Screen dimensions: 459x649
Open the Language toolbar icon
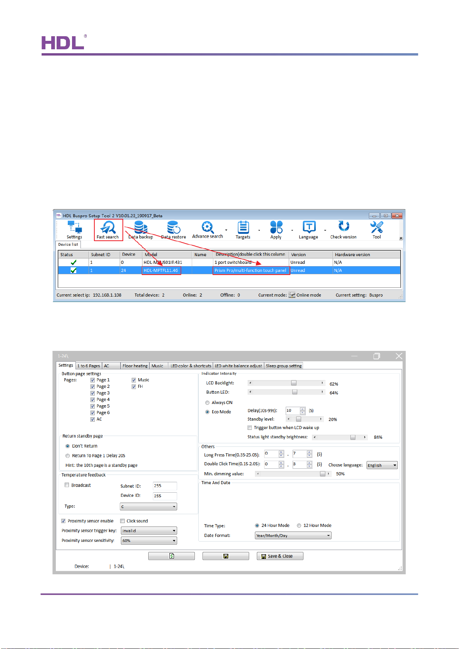309,228
